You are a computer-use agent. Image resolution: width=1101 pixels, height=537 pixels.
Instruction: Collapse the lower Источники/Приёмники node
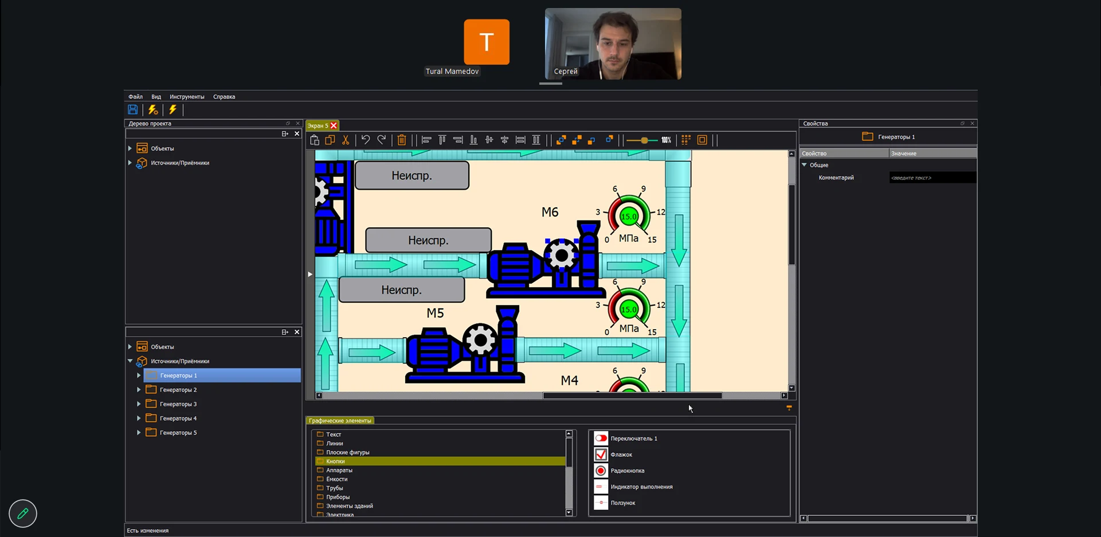pos(130,361)
